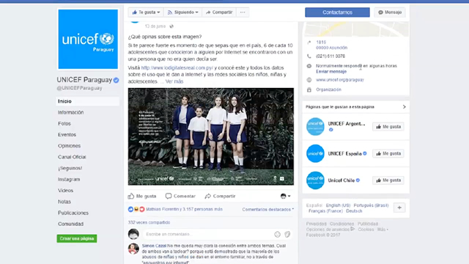Open Opiniones in the sidebar
The height and width of the screenshot is (264, 469).
69,146
